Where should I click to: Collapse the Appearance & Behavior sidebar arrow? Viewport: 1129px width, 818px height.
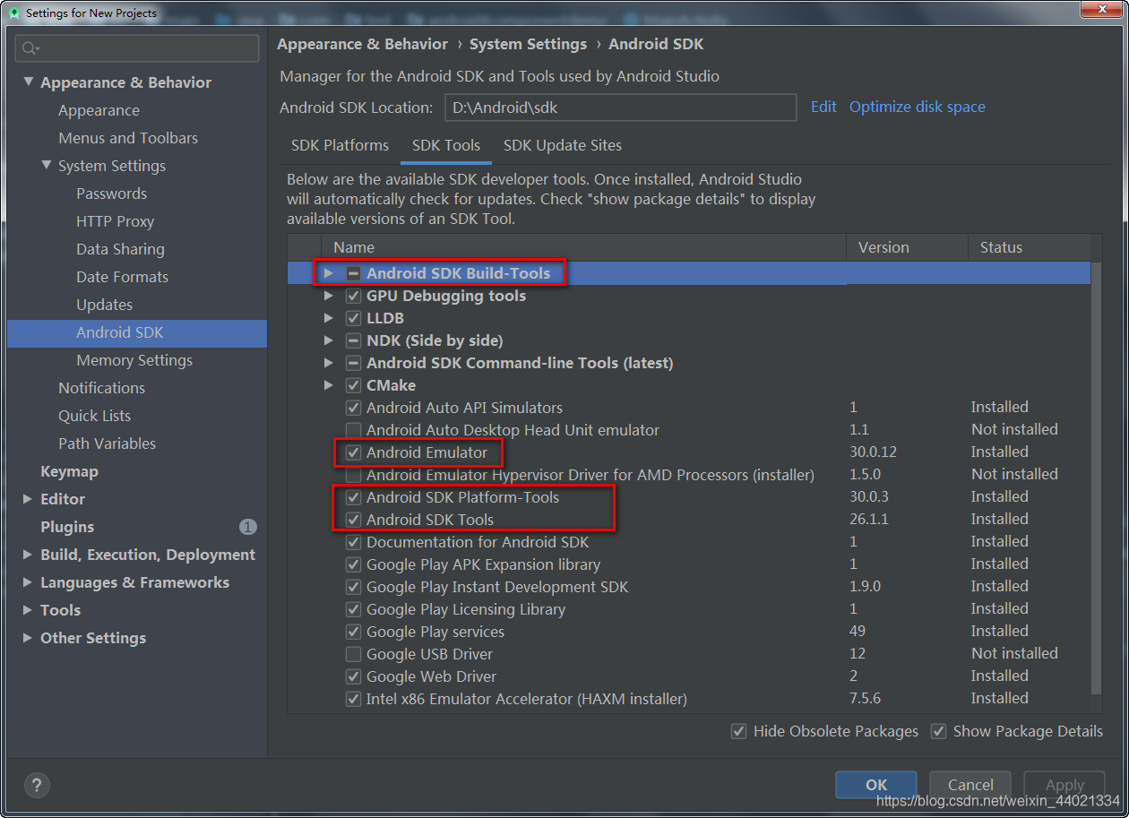click(28, 82)
